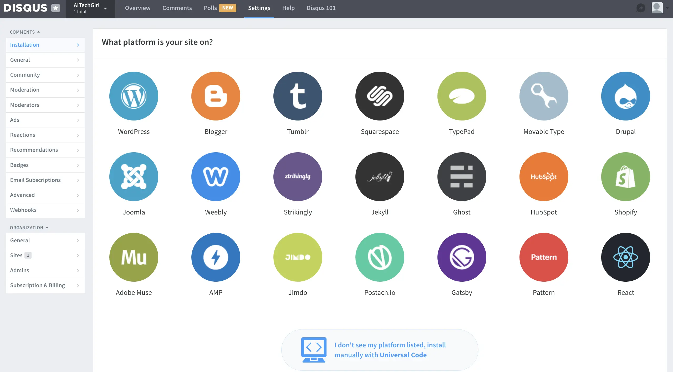
Task: Open Reactions settings
Action: [45, 135]
